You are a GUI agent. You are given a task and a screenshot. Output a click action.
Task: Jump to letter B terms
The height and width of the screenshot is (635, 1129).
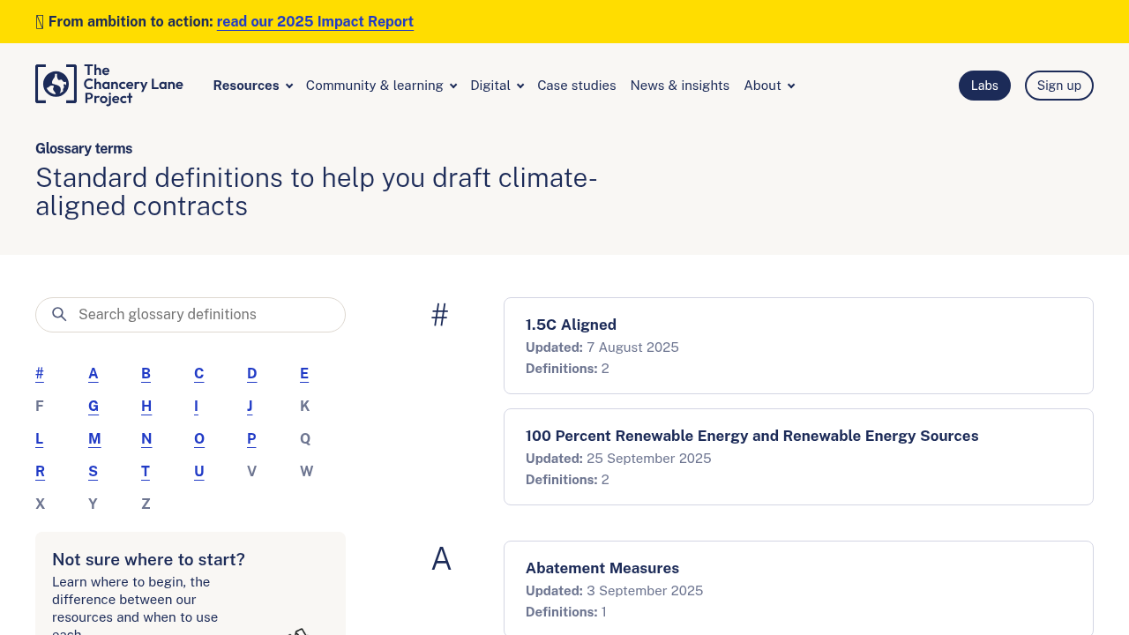[x=146, y=374]
